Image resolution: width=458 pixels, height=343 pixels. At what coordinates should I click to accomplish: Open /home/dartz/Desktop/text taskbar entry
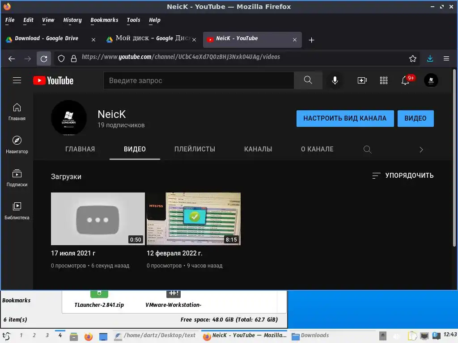(x=155, y=336)
